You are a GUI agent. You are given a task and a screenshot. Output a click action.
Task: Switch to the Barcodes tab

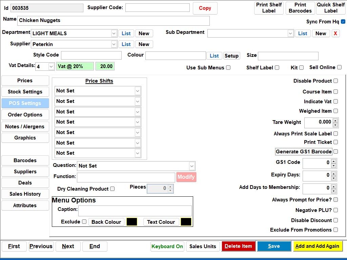pos(25,160)
